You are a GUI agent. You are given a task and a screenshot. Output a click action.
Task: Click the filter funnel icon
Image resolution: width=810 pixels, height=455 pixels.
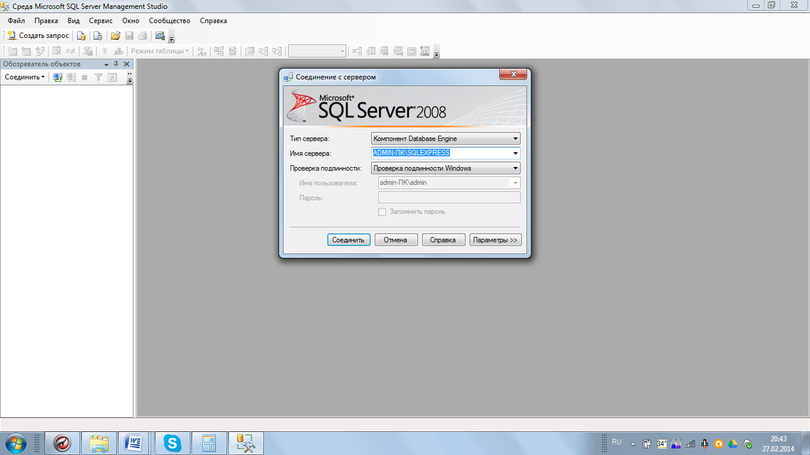click(x=98, y=77)
